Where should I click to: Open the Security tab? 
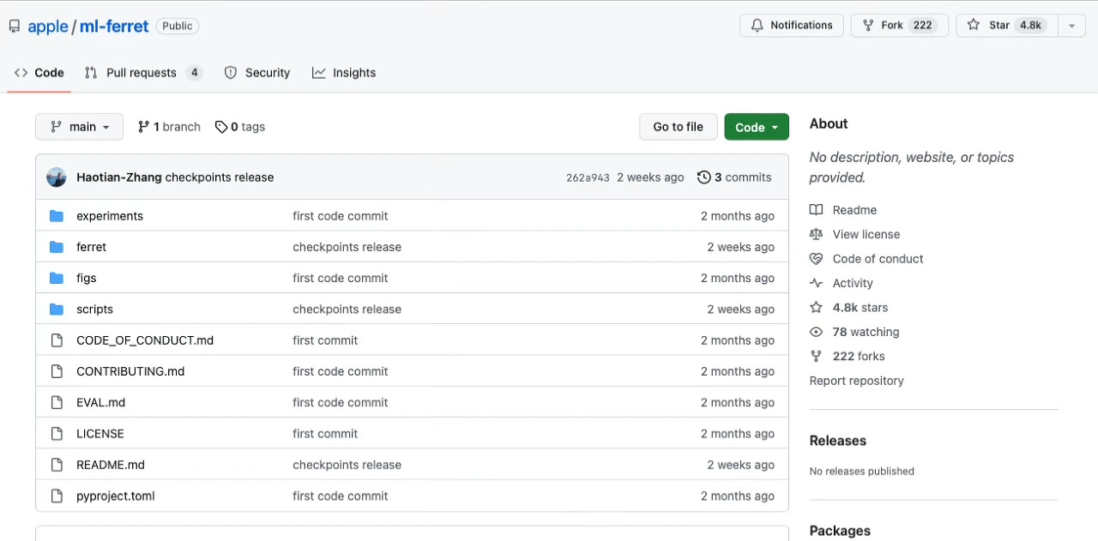(x=257, y=73)
